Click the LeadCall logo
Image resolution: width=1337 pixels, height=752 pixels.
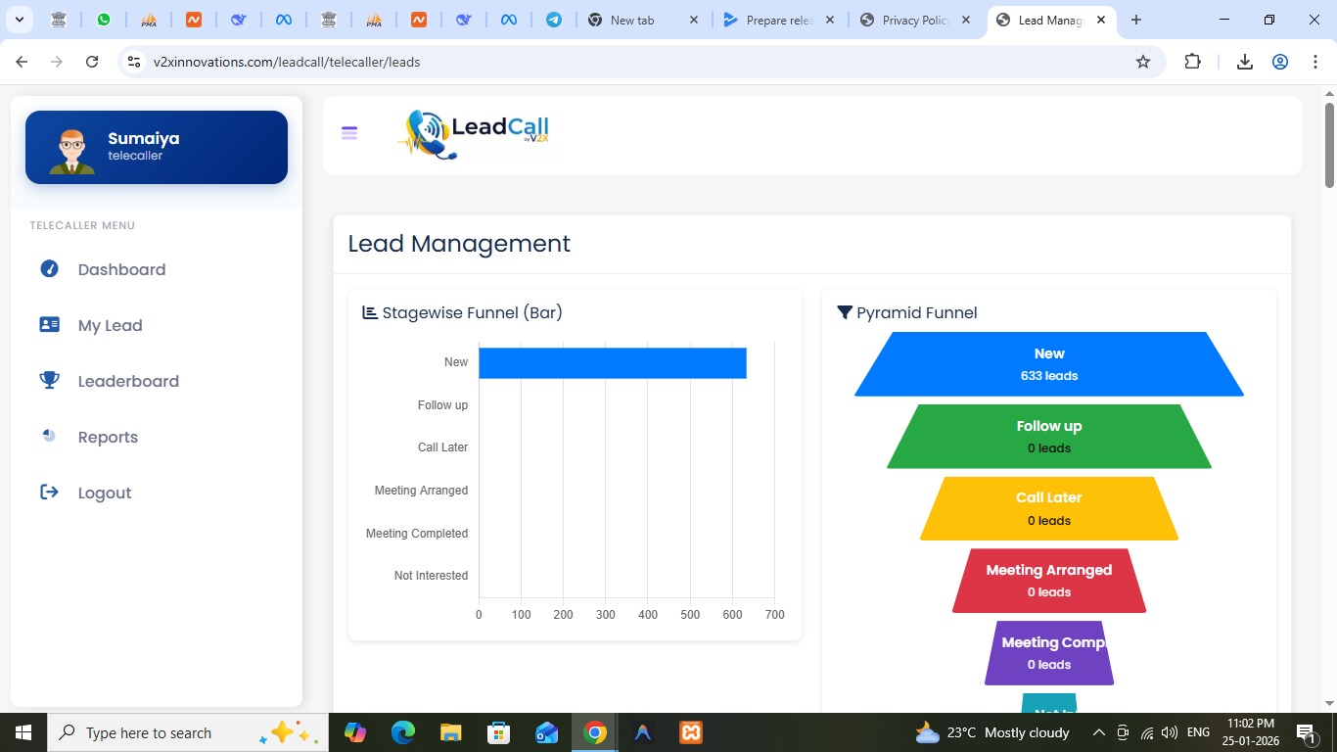(x=474, y=134)
